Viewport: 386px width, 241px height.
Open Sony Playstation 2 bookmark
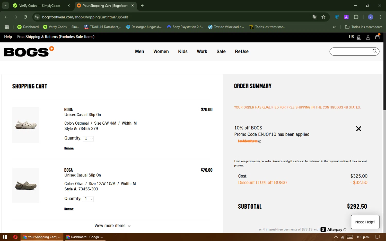tap(185, 27)
